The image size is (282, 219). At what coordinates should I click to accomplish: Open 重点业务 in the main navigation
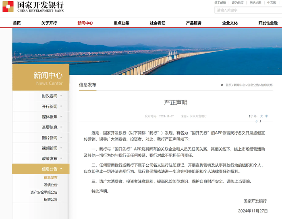tap(121, 23)
